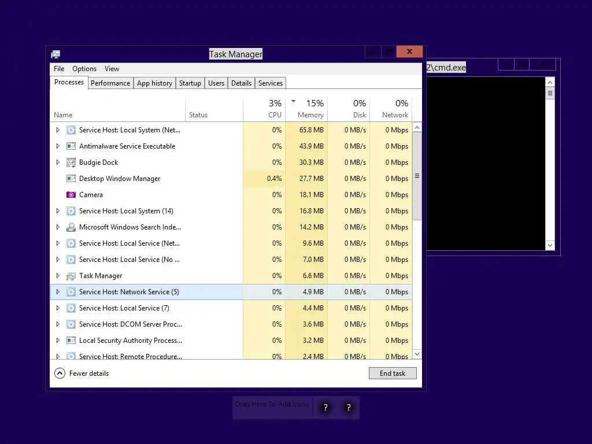This screenshot has height=444, width=592.
Task: Switch to the Details tab
Action: coord(241,83)
